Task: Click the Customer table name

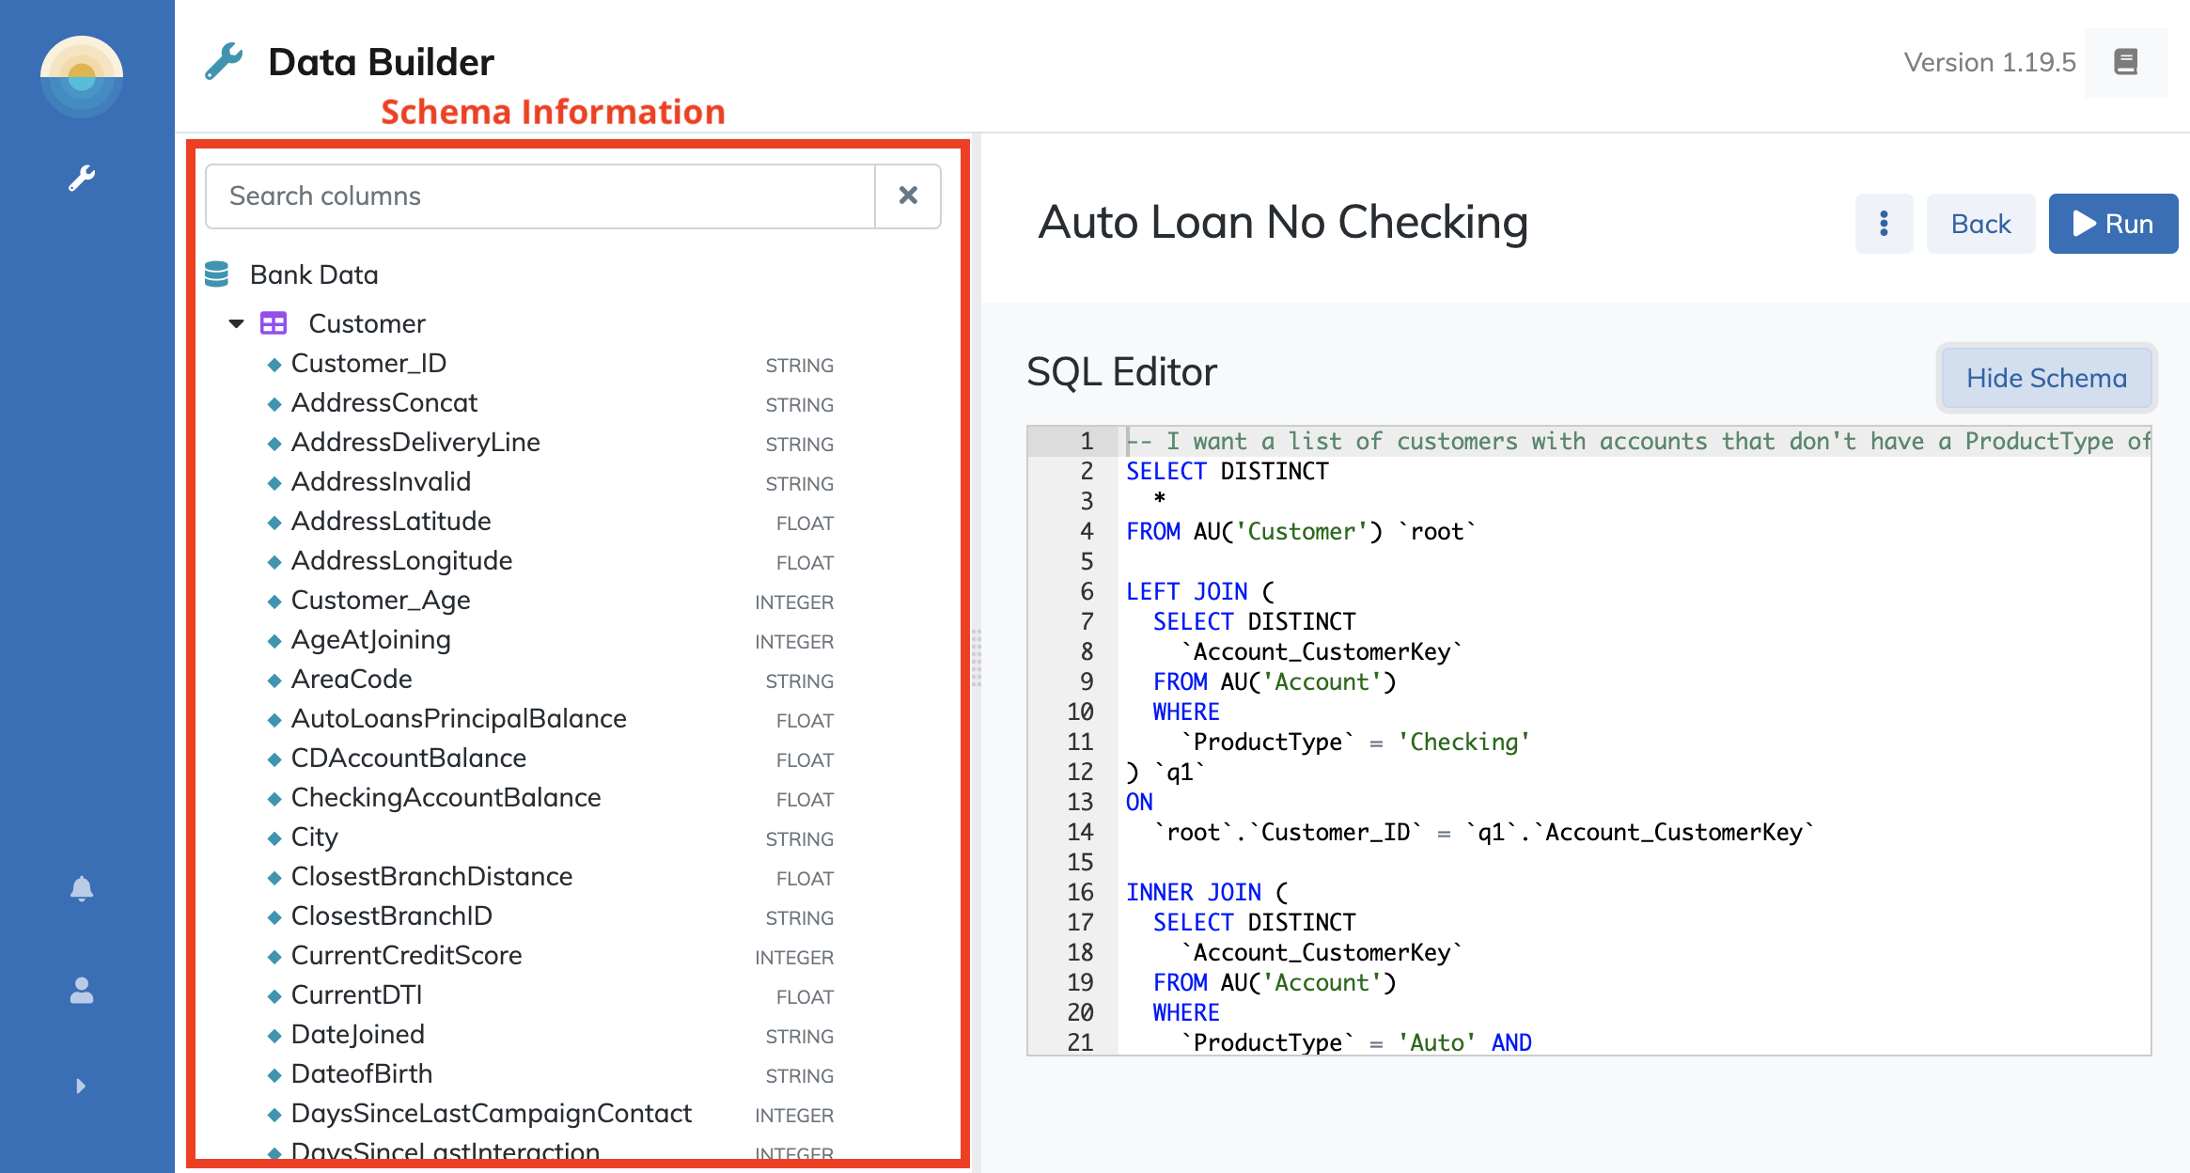Action: [367, 323]
